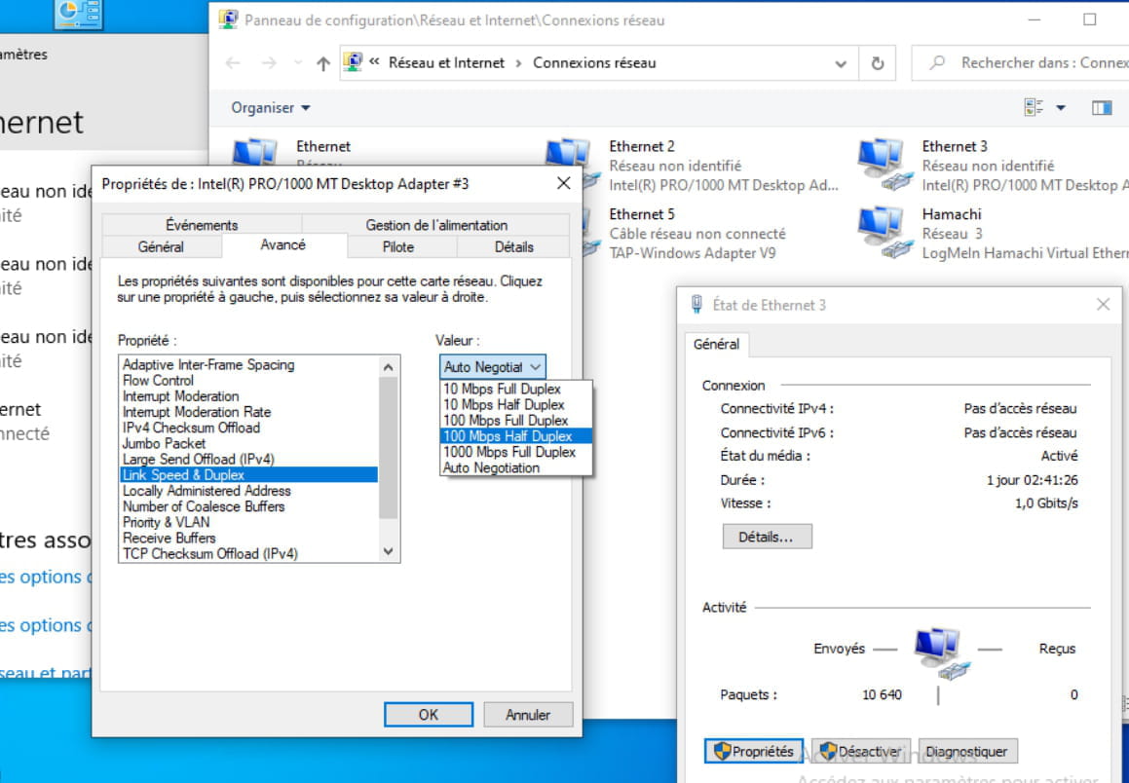Click the Up arrow in the address bar
The image size is (1129, 783).
pyautogui.click(x=323, y=63)
